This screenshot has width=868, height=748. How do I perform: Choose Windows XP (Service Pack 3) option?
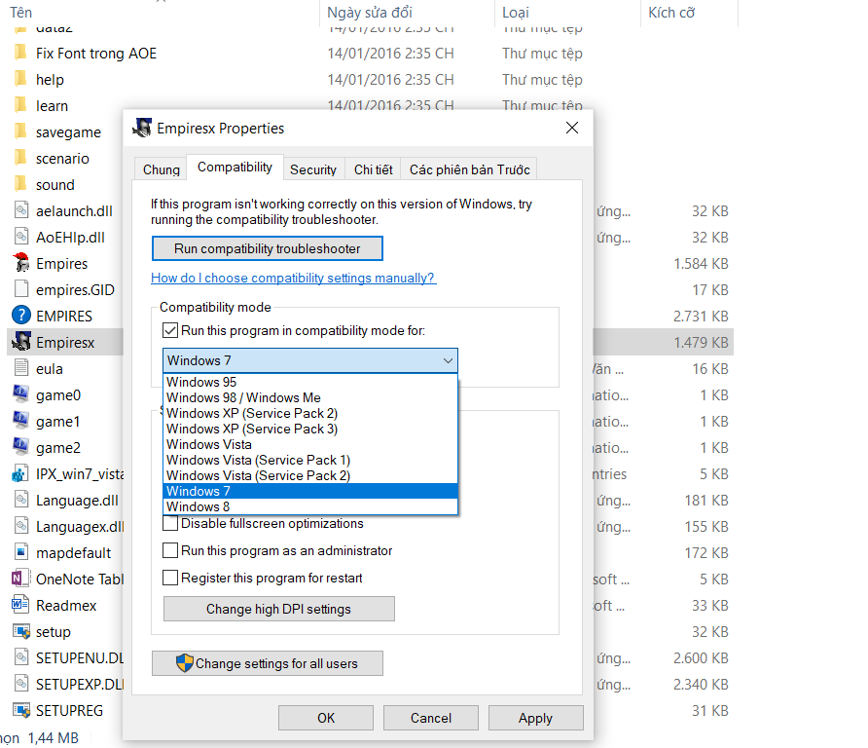[x=252, y=429]
